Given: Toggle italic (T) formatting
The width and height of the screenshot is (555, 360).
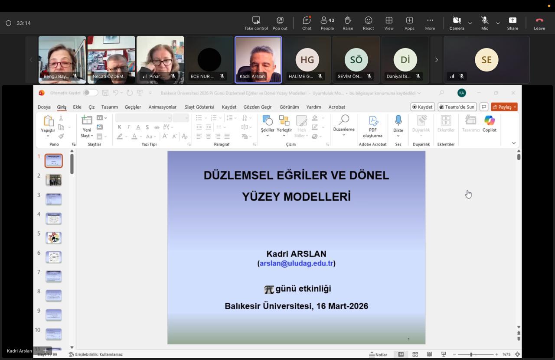Looking at the screenshot, I should coord(128,127).
